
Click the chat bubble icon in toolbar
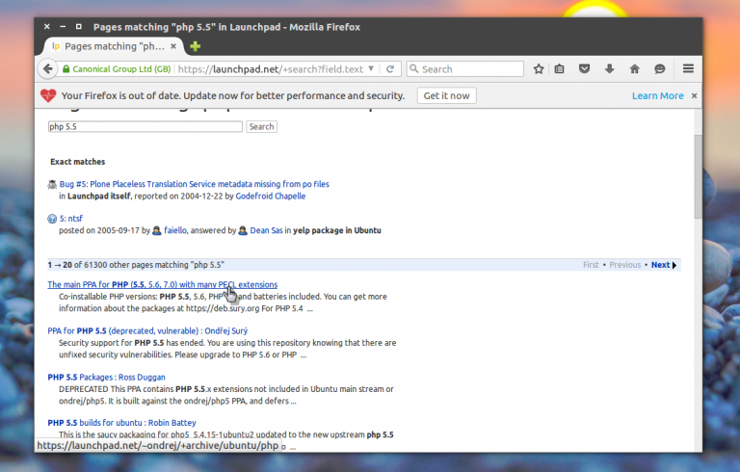pyautogui.click(x=659, y=69)
